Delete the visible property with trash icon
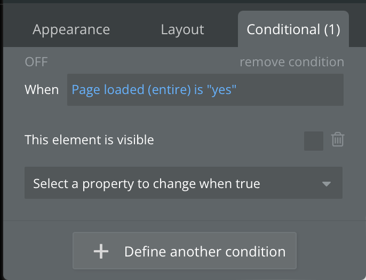 click(338, 140)
